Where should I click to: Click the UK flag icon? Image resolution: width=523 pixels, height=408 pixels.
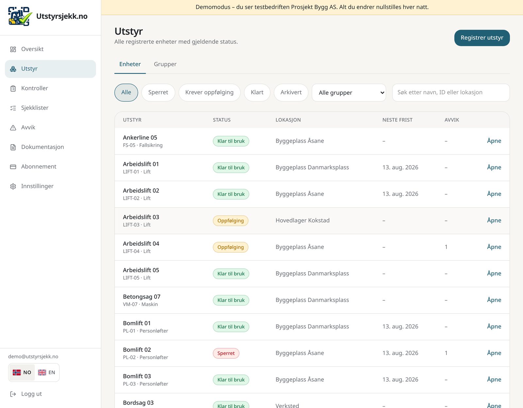point(42,372)
